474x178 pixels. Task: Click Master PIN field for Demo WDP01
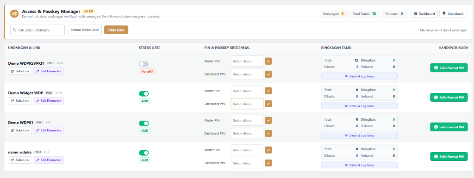click(247, 120)
